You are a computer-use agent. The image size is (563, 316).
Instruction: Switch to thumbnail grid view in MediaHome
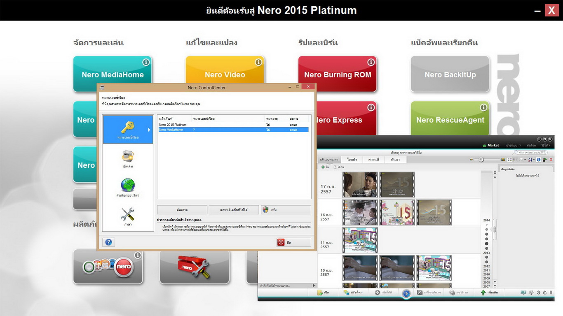click(x=510, y=160)
